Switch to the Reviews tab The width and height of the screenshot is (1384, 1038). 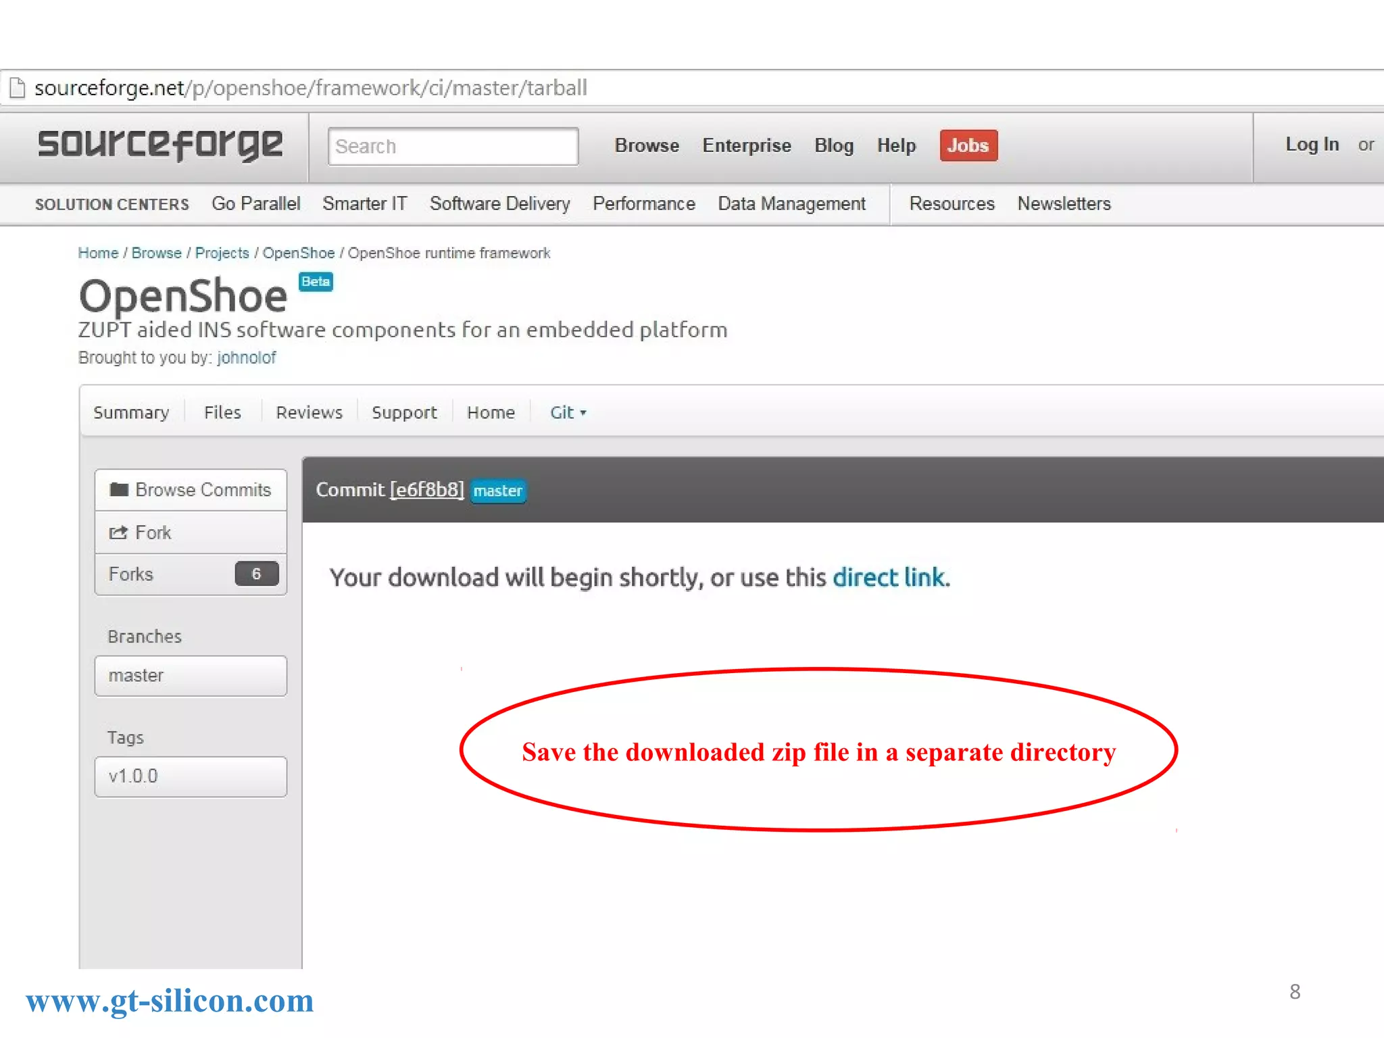tap(309, 412)
